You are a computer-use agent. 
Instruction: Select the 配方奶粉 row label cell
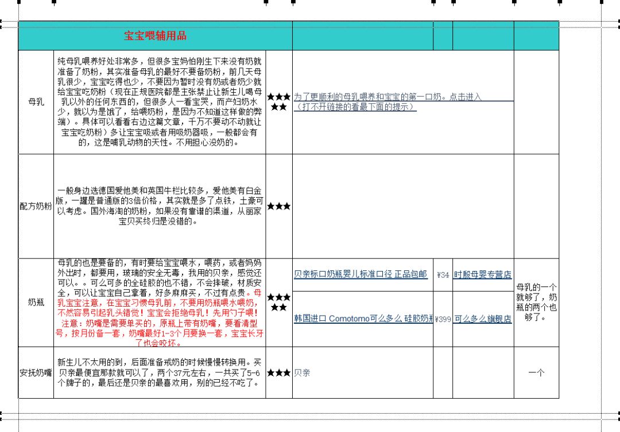(x=36, y=206)
